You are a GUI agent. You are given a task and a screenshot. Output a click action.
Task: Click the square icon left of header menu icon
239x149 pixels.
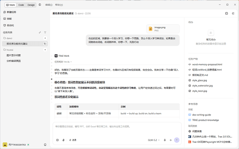click(x=227, y=13)
